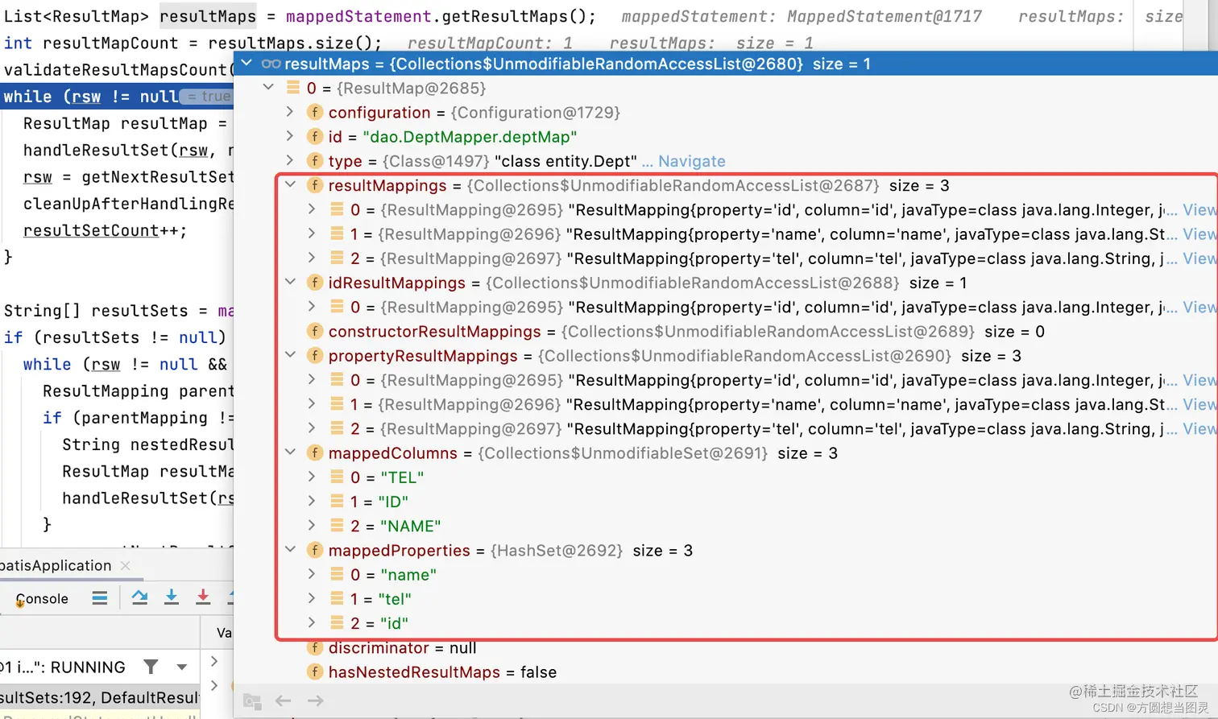Click the thread filter funnel icon
Image resolution: width=1218 pixels, height=719 pixels.
click(151, 667)
